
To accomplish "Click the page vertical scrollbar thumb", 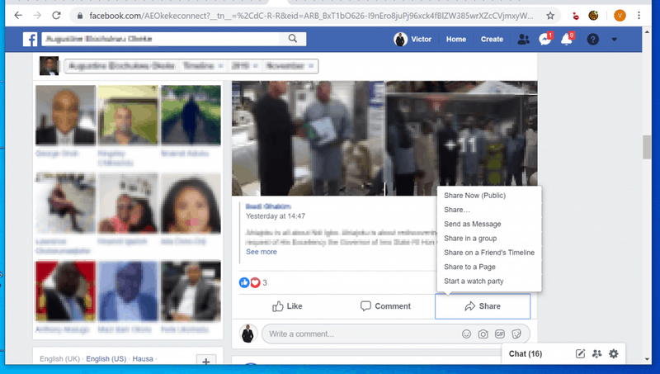I will pos(647,147).
